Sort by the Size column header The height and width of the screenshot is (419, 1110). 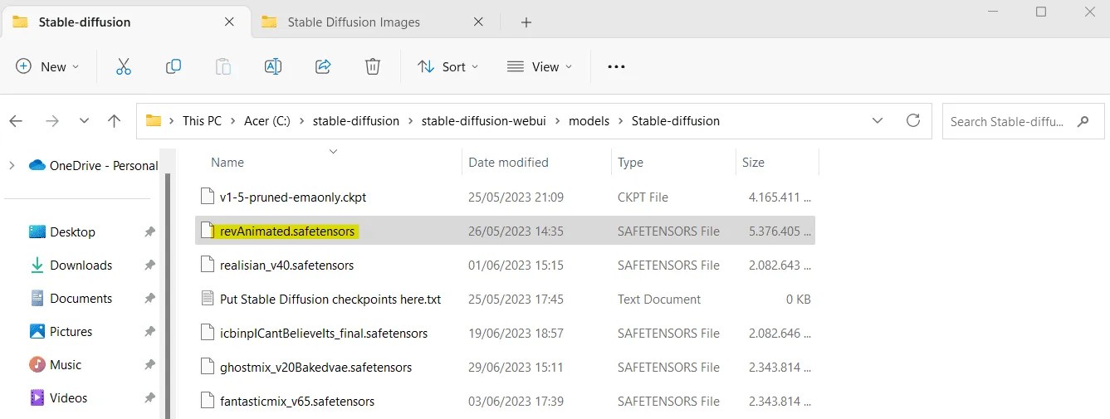(753, 163)
